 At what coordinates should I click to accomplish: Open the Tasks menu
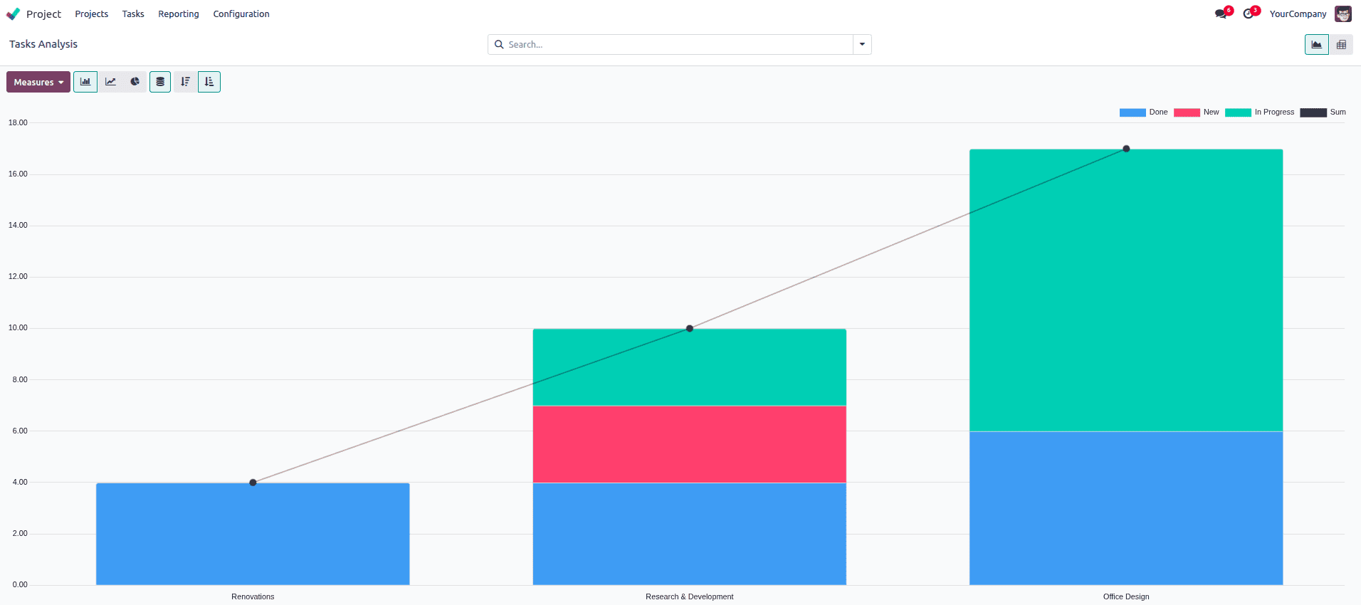pyautogui.click(x=133, y=14)
